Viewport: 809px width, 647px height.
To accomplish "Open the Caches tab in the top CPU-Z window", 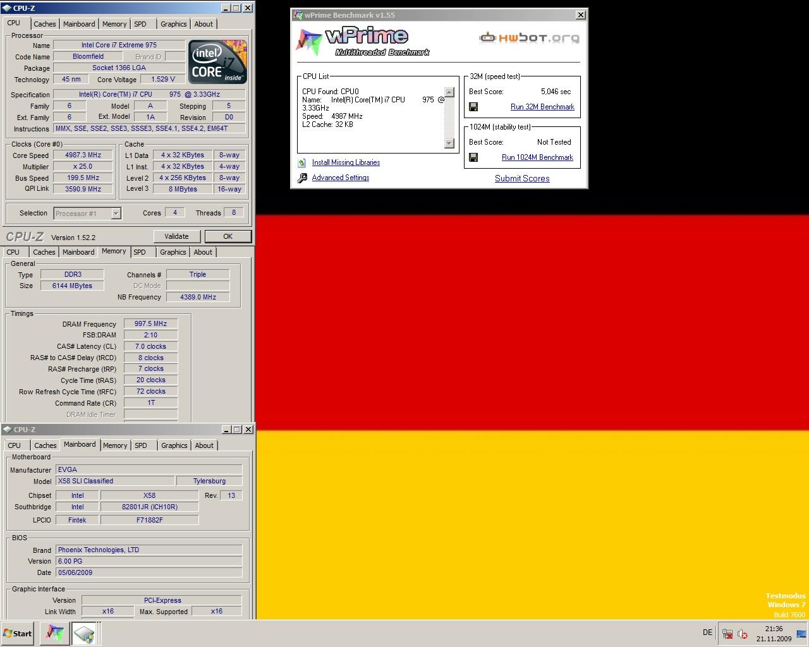I will click(x=45, y=24).
